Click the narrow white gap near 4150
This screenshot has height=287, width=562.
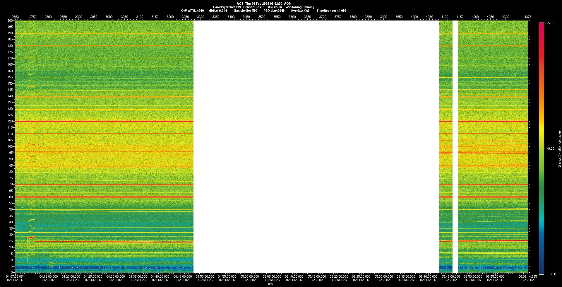point(455,146)
